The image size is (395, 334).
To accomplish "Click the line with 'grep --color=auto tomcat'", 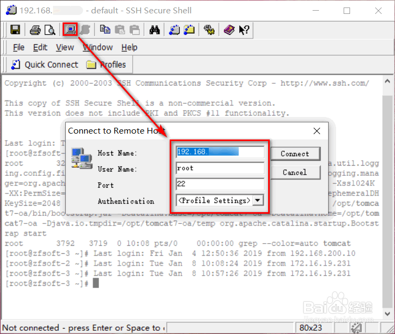I will [x=178, y=244].
